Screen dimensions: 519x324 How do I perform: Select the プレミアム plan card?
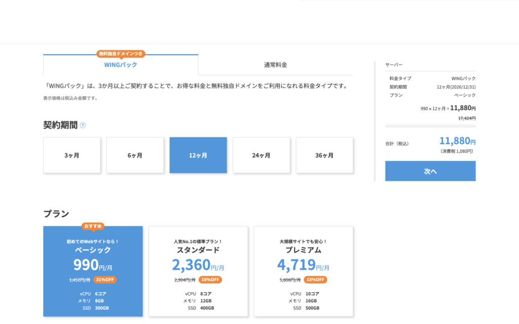(x=304, y=271)
